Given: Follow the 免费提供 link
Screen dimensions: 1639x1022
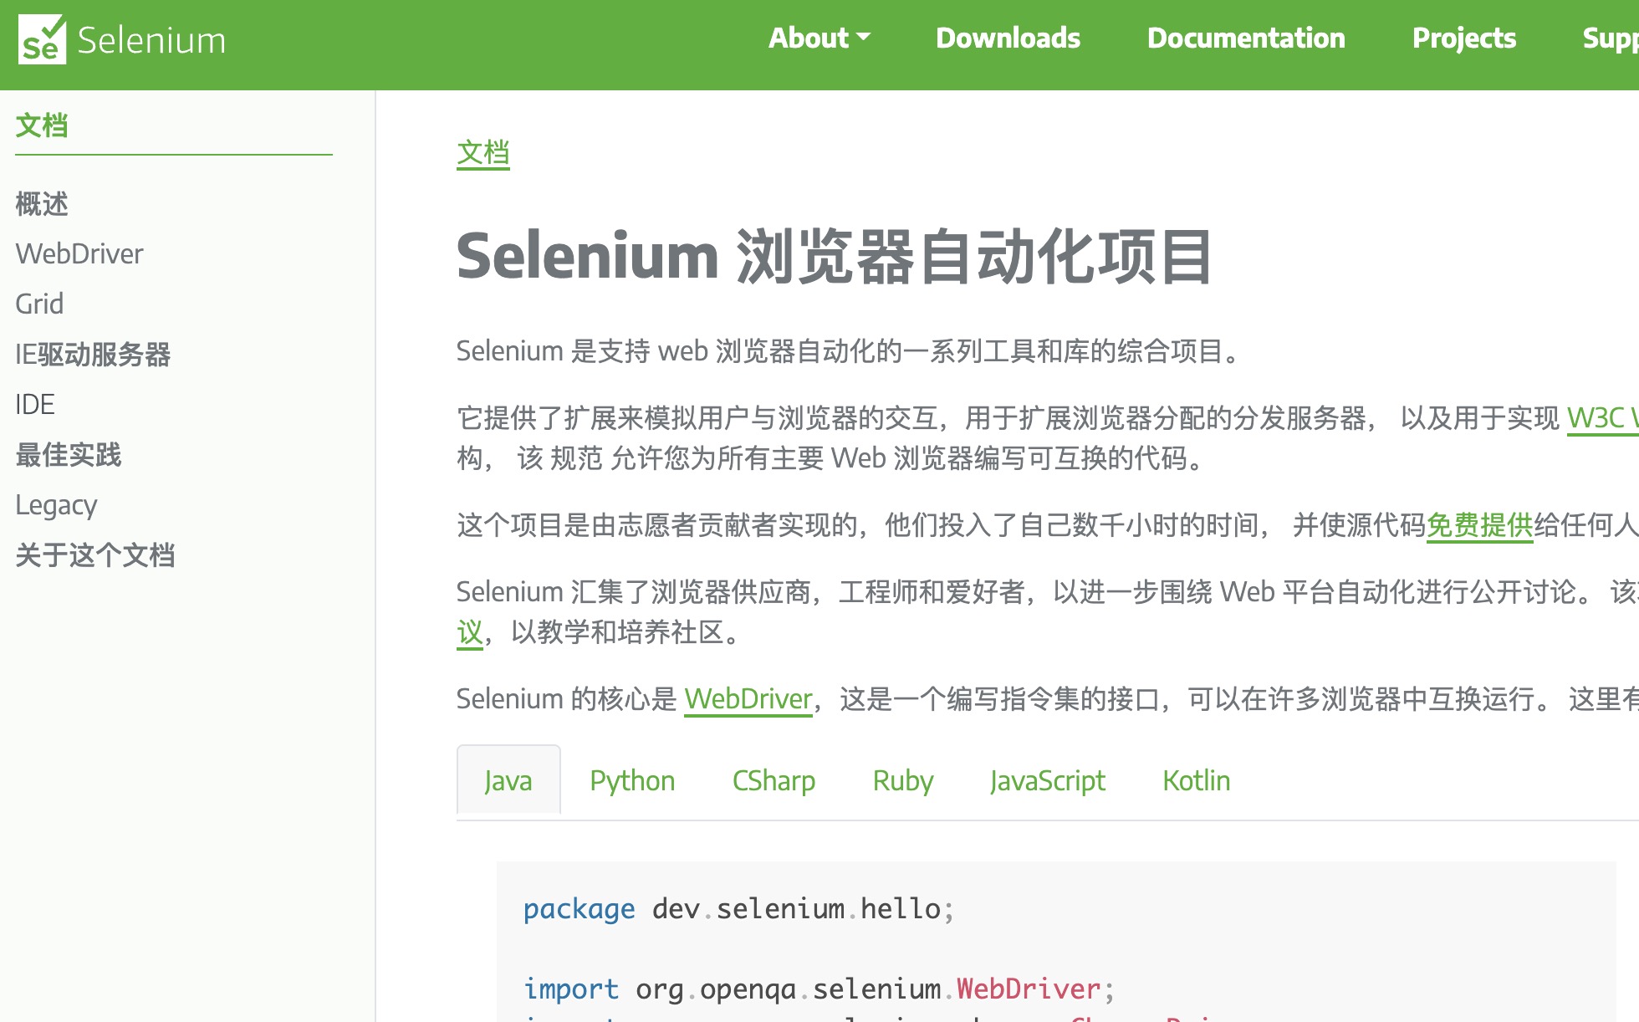Looking at the screenshot, I should pos(1479,525).
